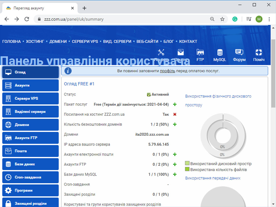Open the MySQL database icon in header

(220, 52)
